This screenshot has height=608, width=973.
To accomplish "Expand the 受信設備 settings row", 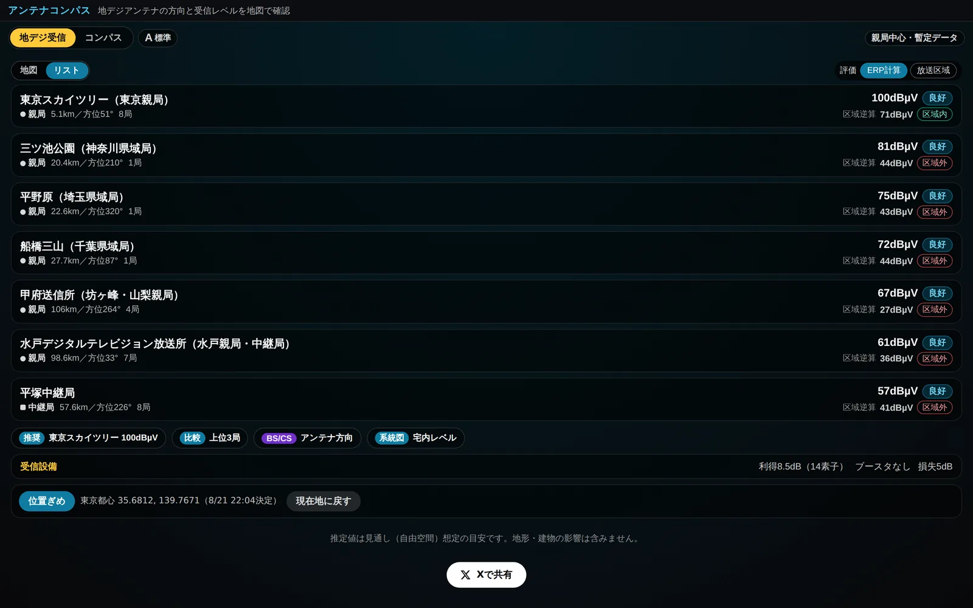I will (x=486, y=466).
